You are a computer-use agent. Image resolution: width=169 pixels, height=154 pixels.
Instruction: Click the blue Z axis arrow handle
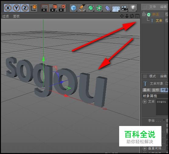(x=61, y=82)
